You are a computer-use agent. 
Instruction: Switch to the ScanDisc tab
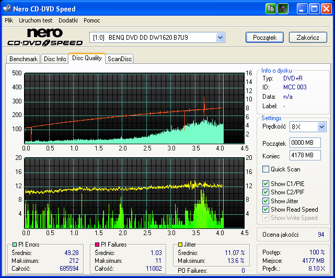[120, 59]
